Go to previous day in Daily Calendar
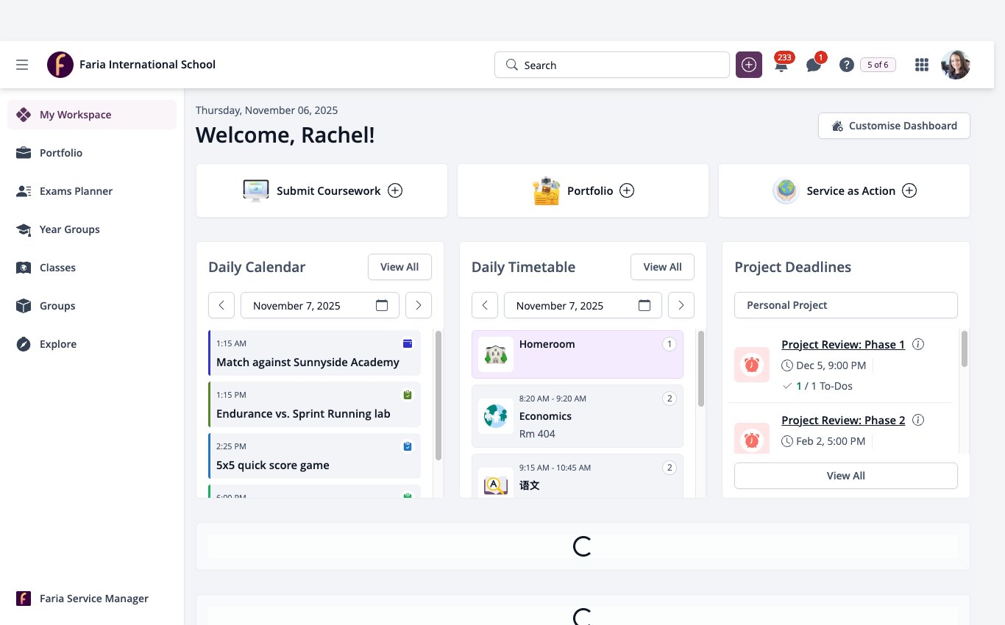The height and width of the screenshot is (625, 1005). click(x=221, y=305)
